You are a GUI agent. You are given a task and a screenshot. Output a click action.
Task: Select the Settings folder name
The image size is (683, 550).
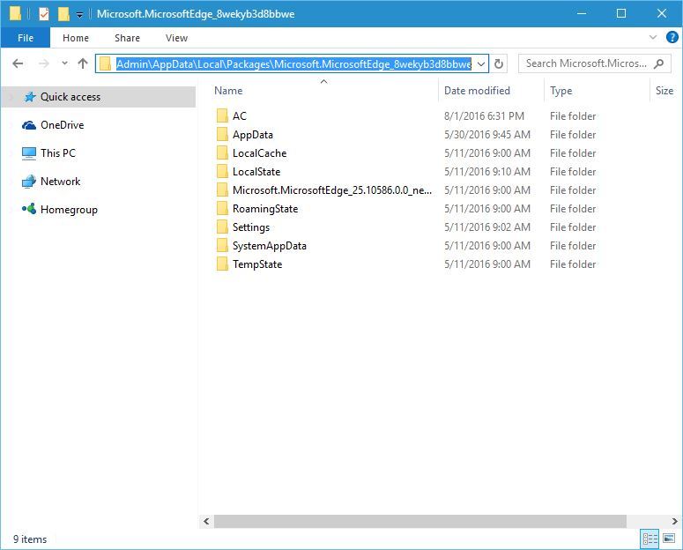click(x=251, y=227)
